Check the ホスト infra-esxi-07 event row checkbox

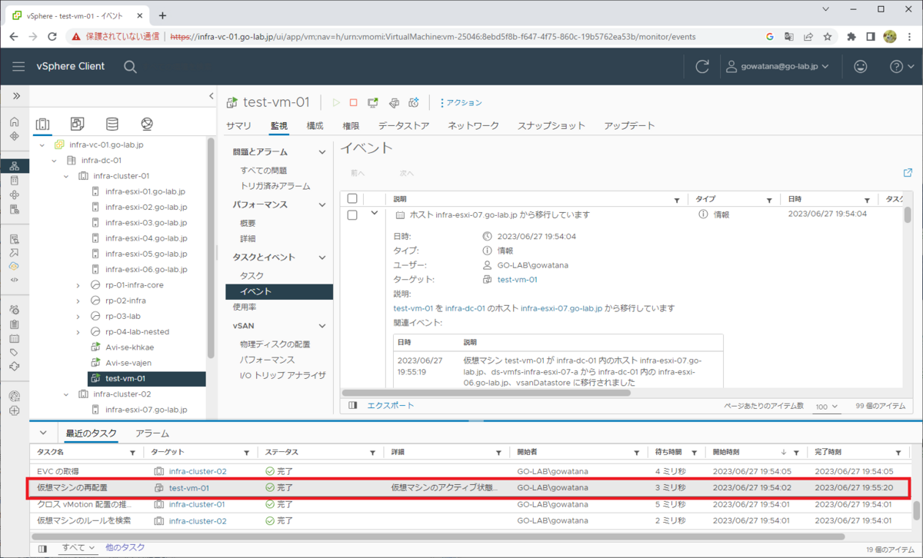[x=352, y=215]
